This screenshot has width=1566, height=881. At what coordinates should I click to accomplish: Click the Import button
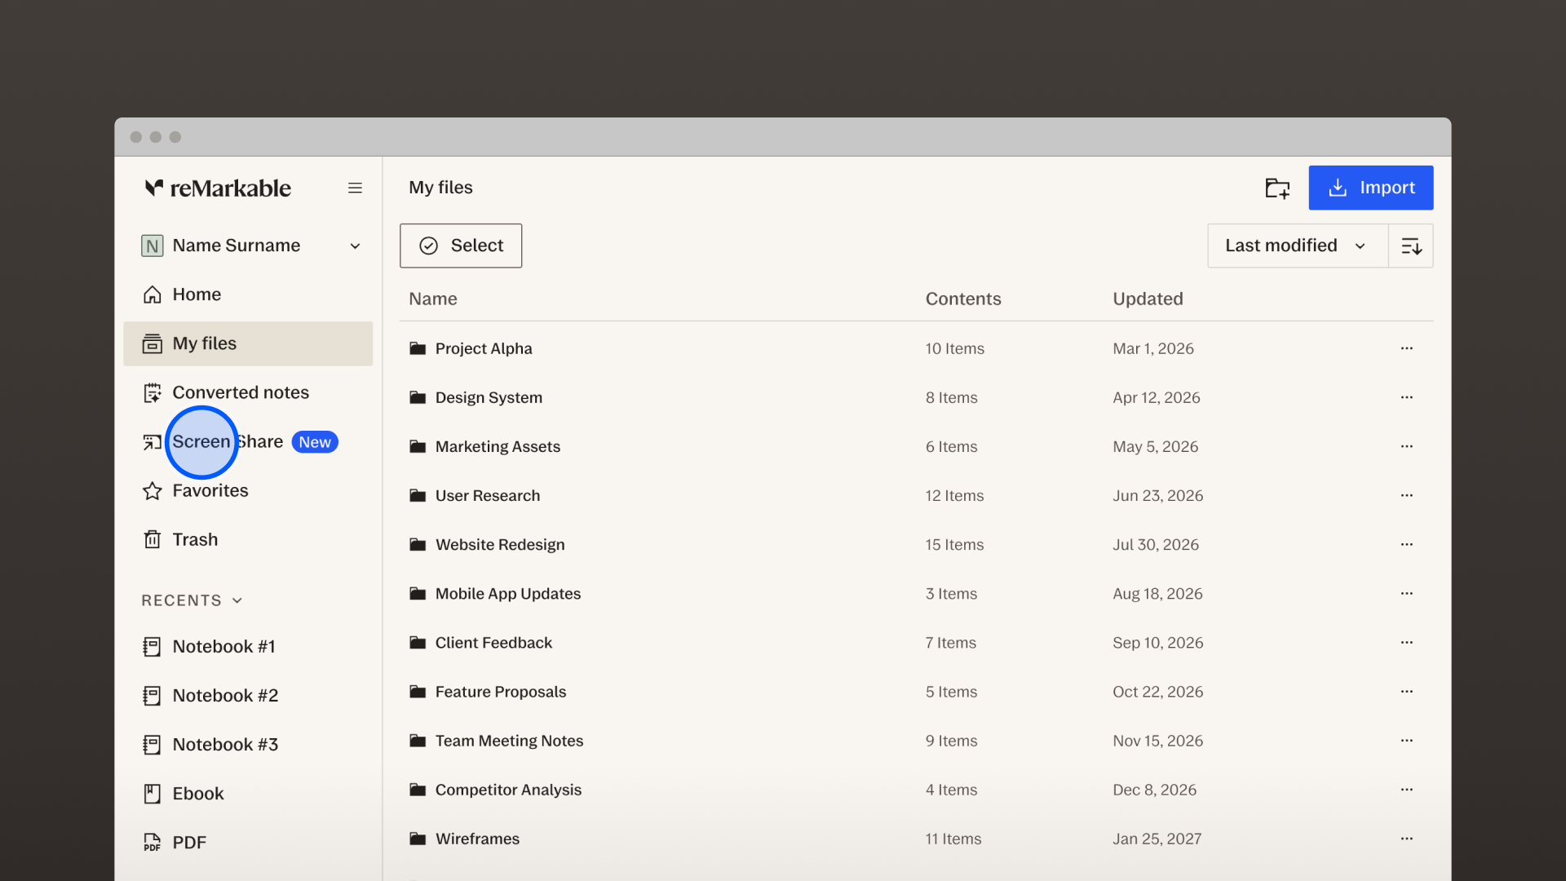[1370, 188]
